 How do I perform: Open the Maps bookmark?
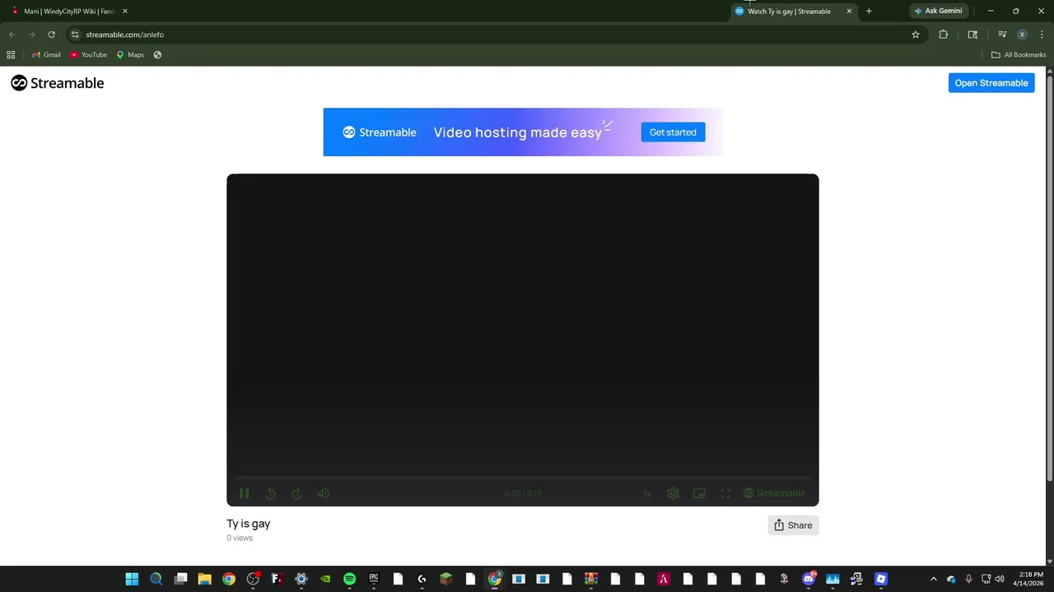tap(130, 55)
